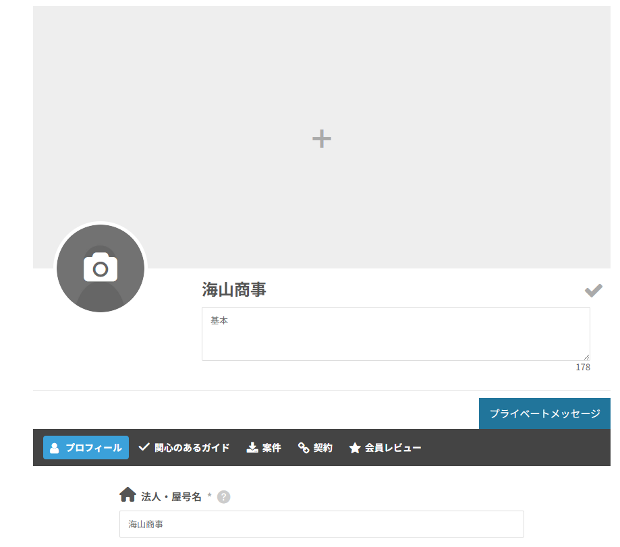Open the question mark help tooltip
This screenshot has height=547, width=620.
click(x=224, y=497)
